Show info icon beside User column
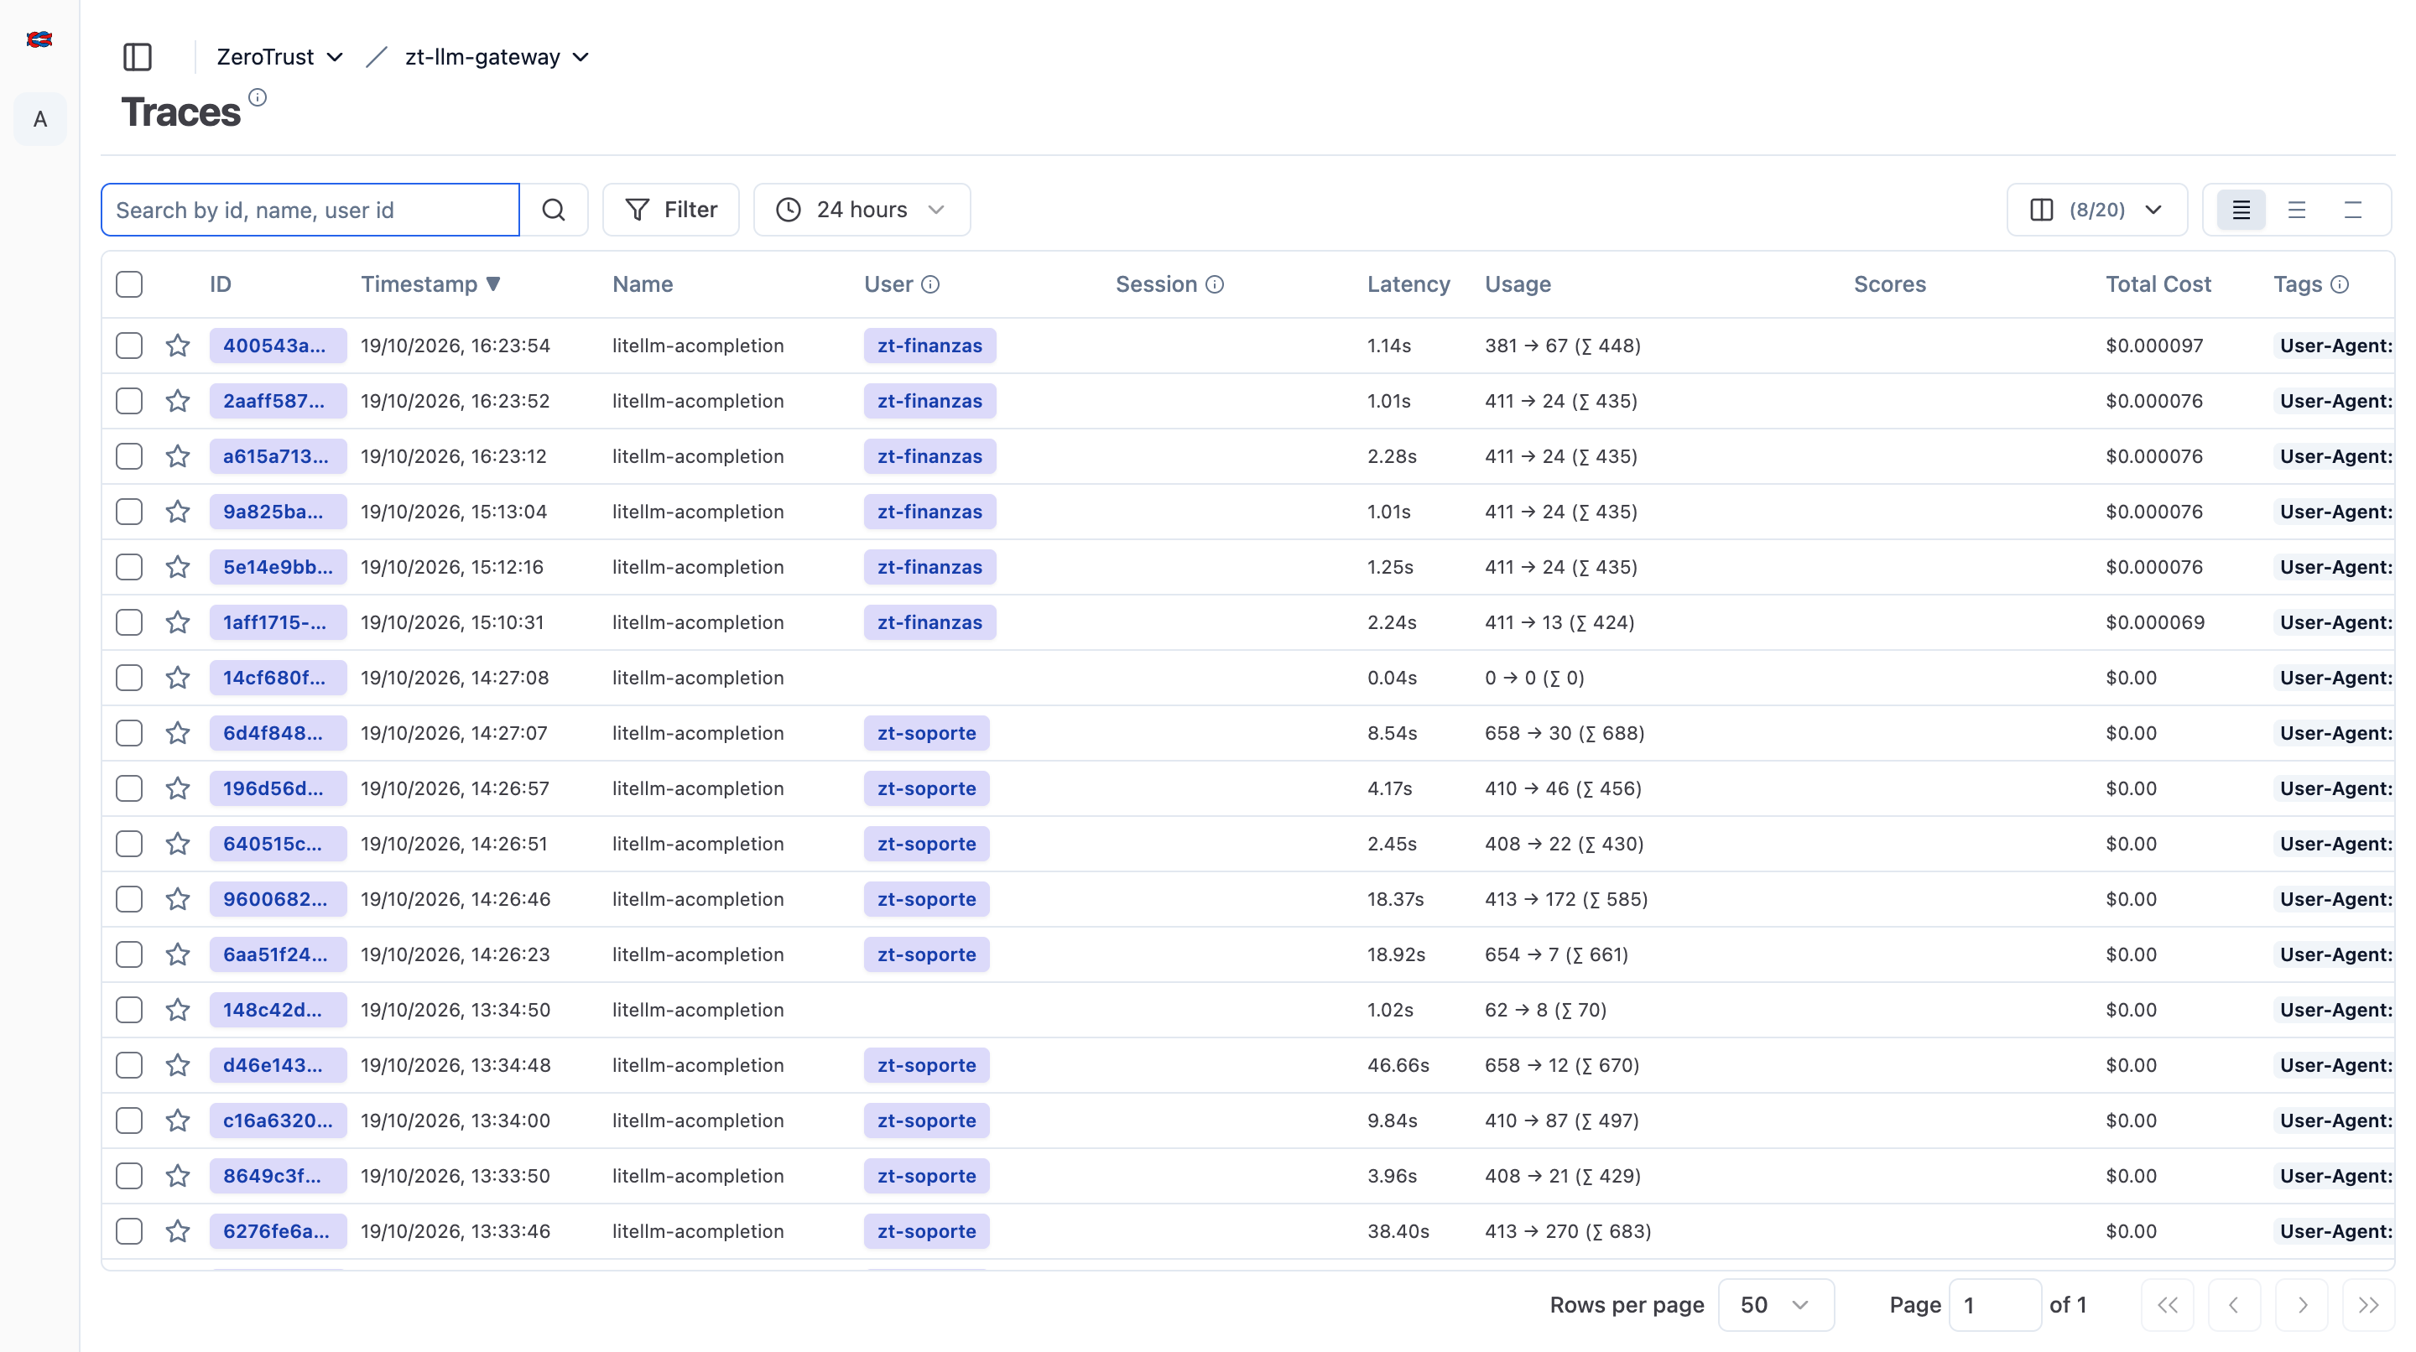 coord(930,285)
